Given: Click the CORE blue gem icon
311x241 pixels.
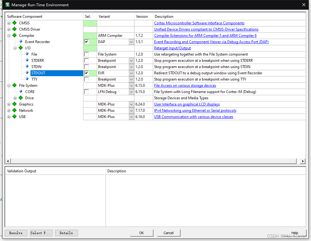Looking at the screenshot, I should click(x=21, y=91).
